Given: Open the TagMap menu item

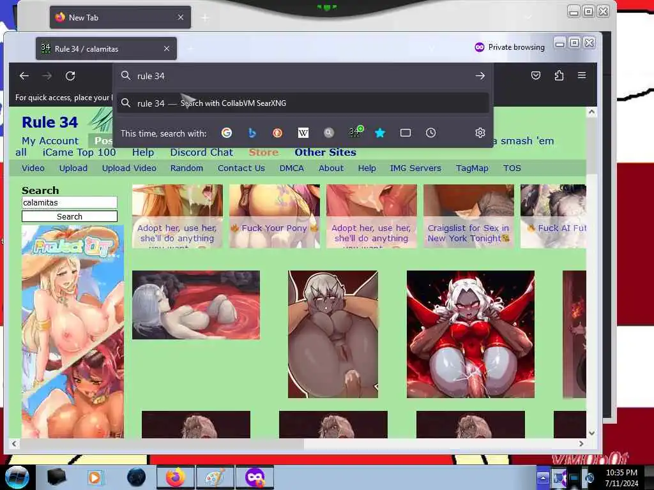Looking at the screenshot, I should click(472, 168).
